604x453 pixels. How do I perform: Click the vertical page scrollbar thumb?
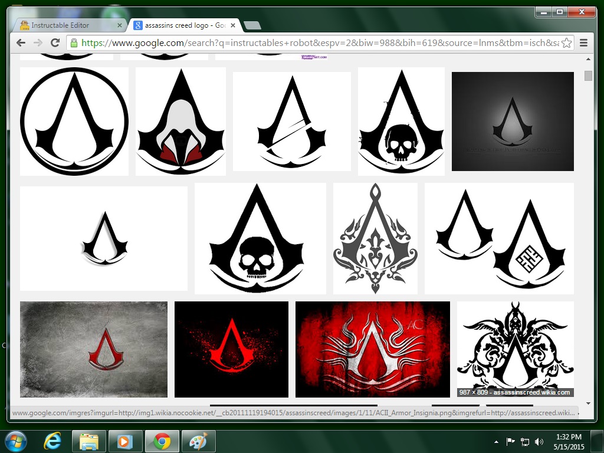[x=588, y=75]
